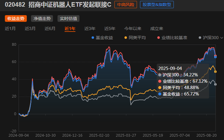The height and width of the screenshot is (140, 224).
Task: Click tooltip date 2025-09-04
Action: pyautogui.click(x=170, y=68)
